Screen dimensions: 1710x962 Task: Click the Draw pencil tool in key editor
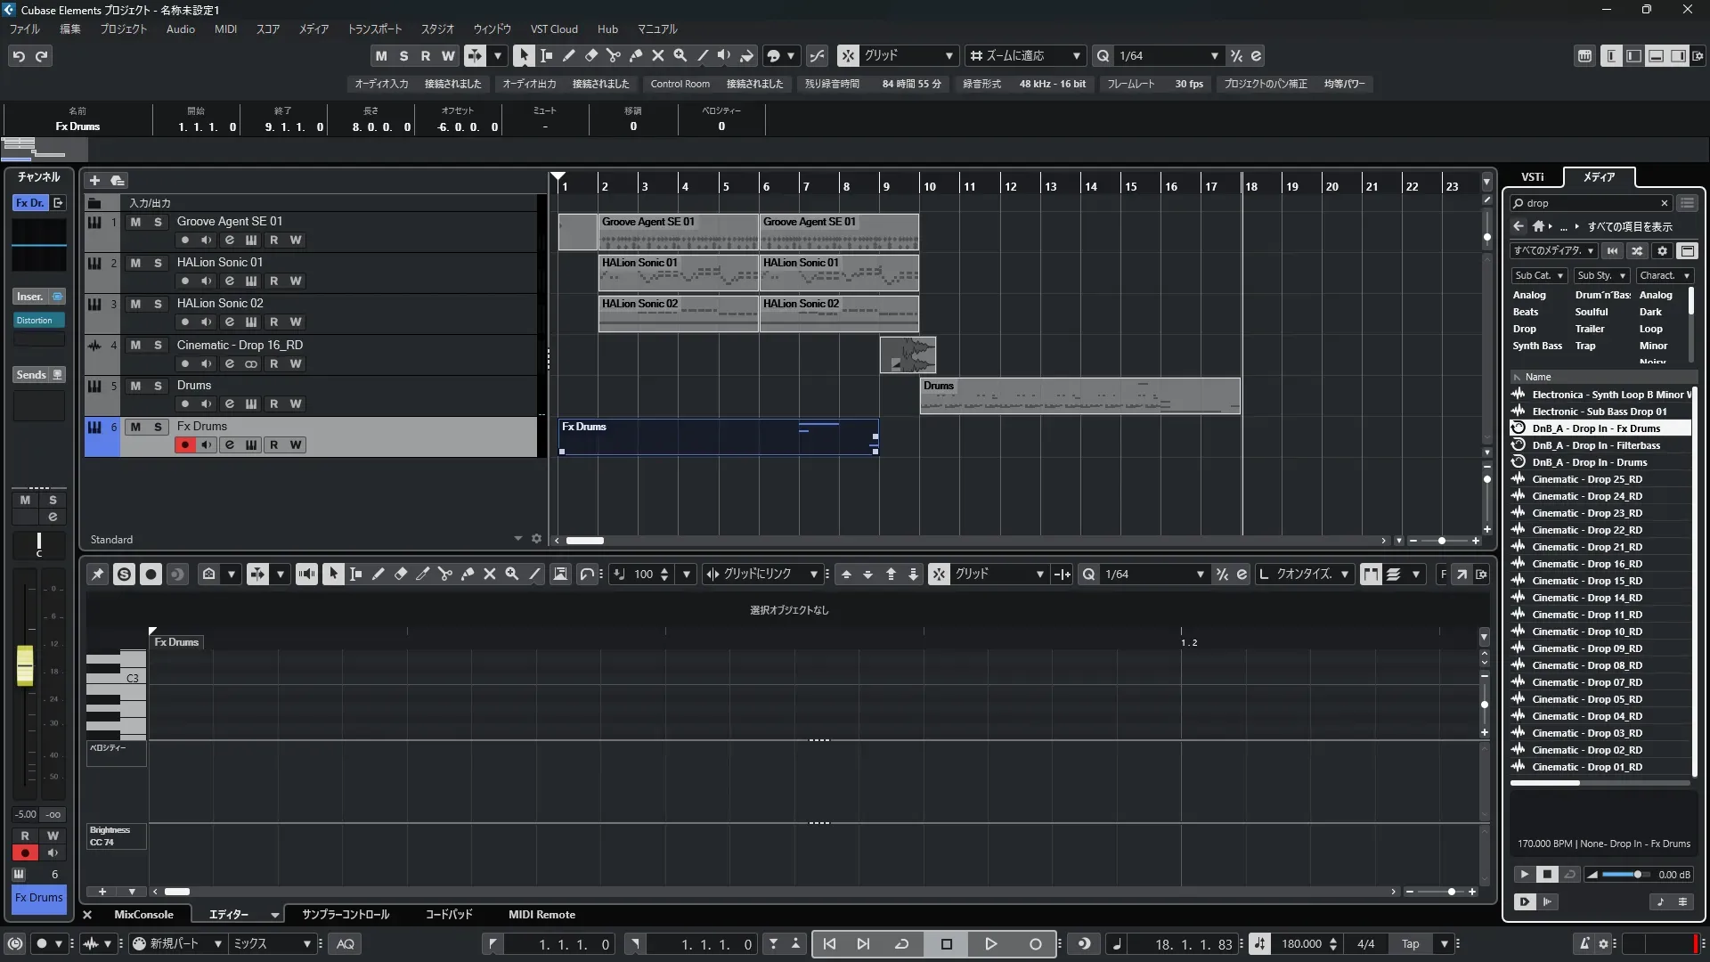378,575
